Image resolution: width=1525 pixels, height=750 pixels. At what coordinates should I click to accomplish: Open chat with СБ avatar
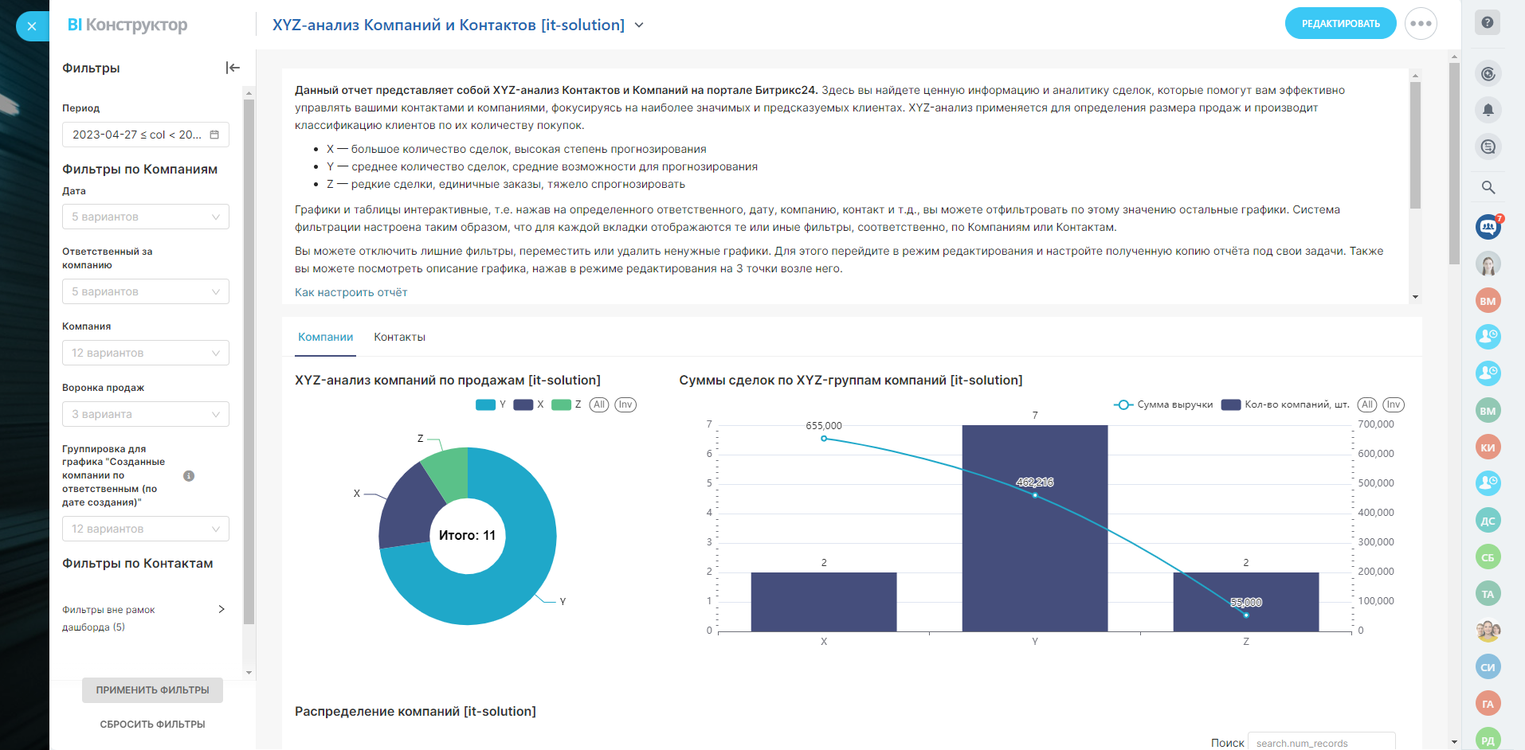pos(1488,557)
